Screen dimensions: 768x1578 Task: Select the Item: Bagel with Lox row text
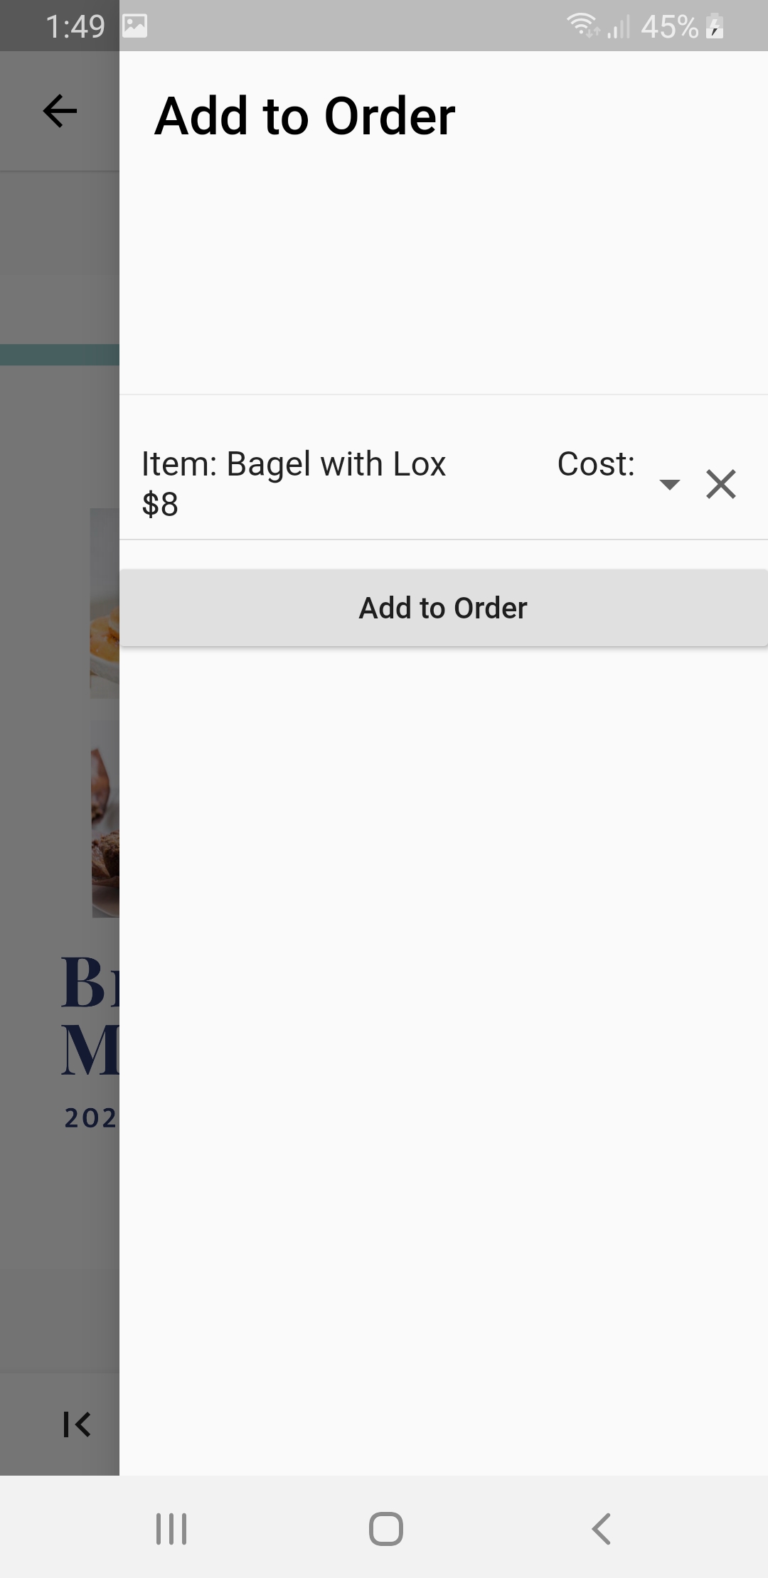[294, 464]
